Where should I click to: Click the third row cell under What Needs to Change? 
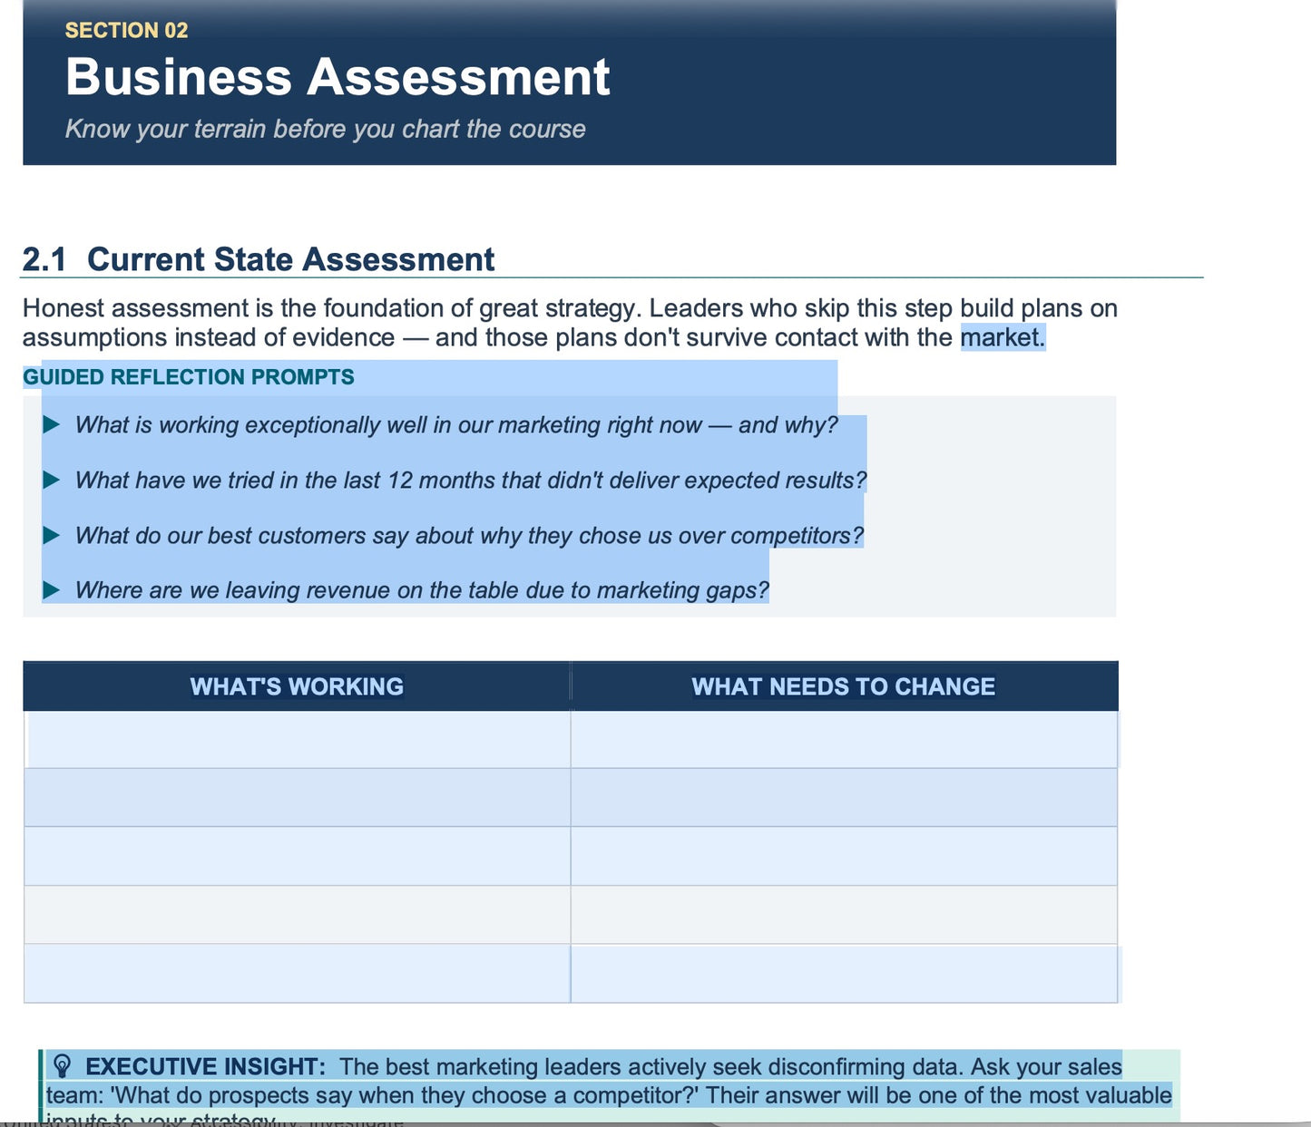844,856
